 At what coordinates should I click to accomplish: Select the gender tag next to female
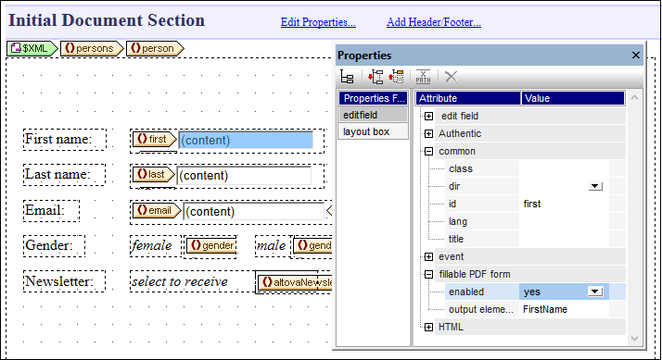(x=211, y=245)
